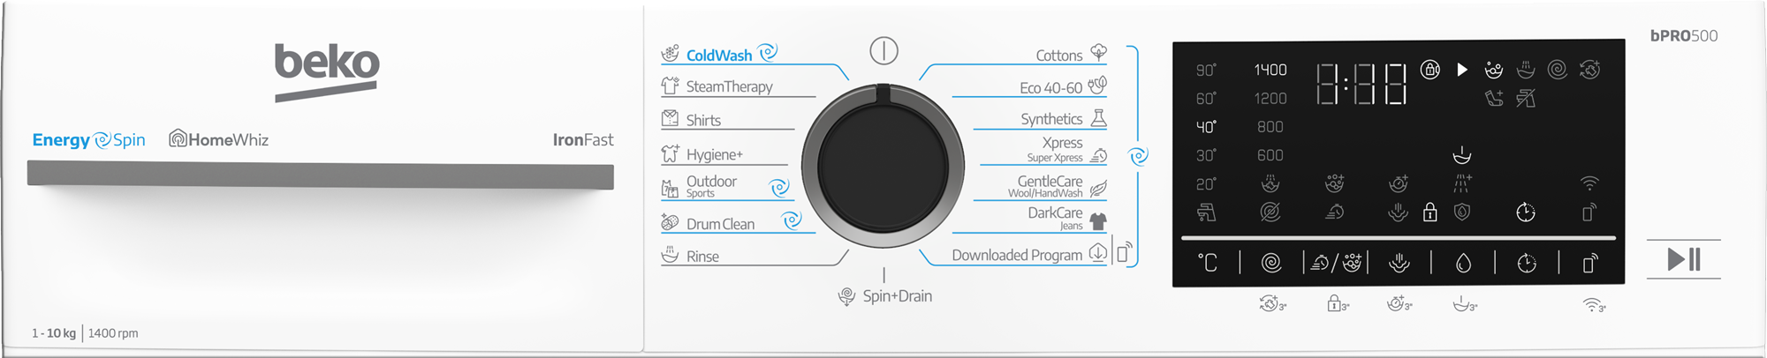Click the 600 spin speed value
1767x358 pixels.
pos(1270,155)
